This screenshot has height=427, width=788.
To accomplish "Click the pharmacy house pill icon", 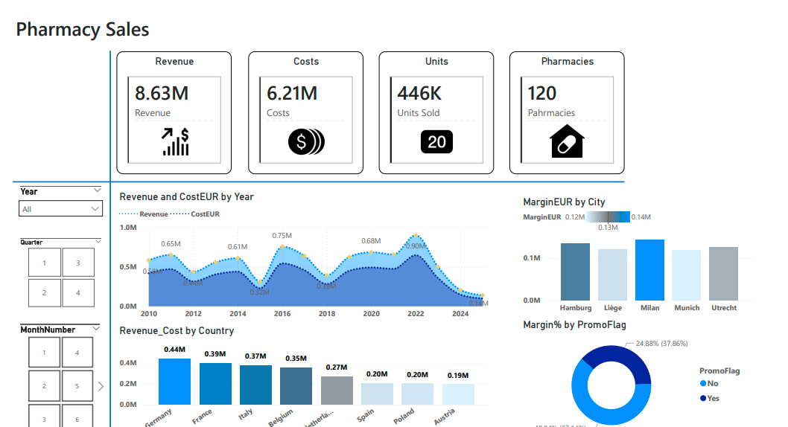I will point(567,141).
